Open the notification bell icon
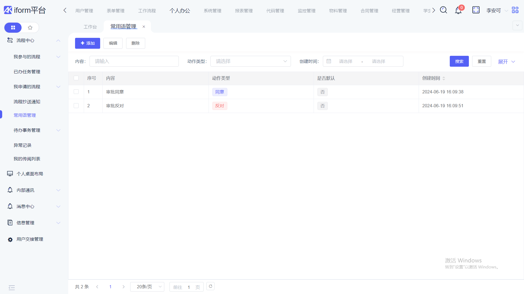The height and width of the screenshot is (294, 524). 458,11
